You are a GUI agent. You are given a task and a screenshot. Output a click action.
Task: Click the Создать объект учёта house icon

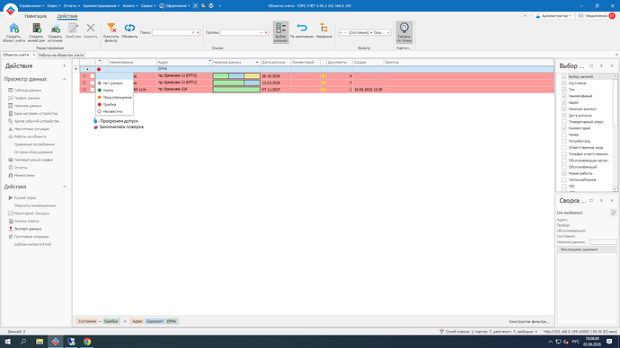pos(13,28)
